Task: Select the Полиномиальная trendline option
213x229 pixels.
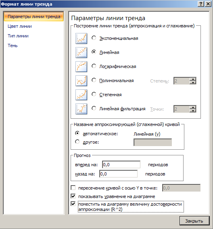Action: click(94, 80)
